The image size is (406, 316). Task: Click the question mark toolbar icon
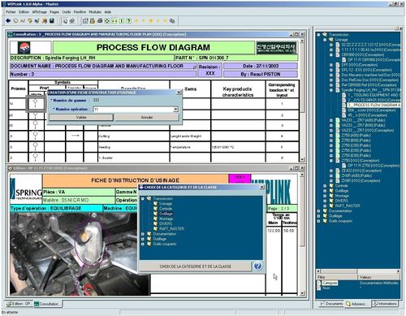pyautogui.click(x=129, y=21)
